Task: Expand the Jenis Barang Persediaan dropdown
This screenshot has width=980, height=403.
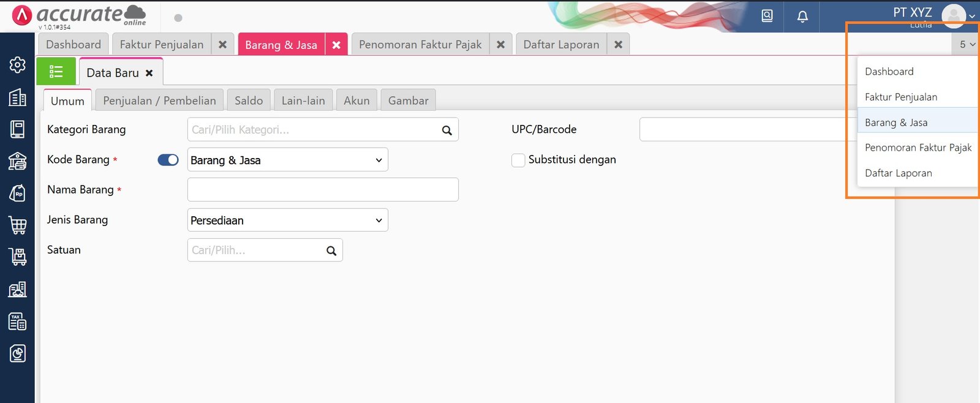Action: click(287, 220)
